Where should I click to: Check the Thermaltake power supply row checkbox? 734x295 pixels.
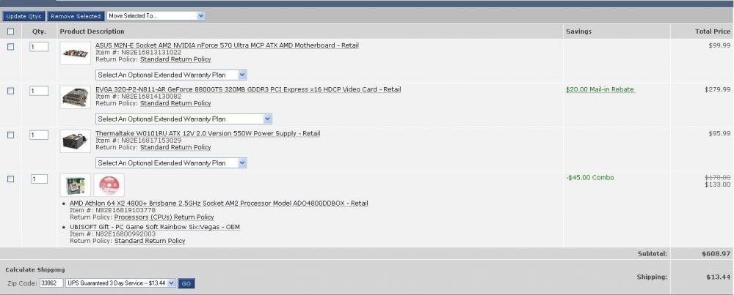tap(11, 135)
